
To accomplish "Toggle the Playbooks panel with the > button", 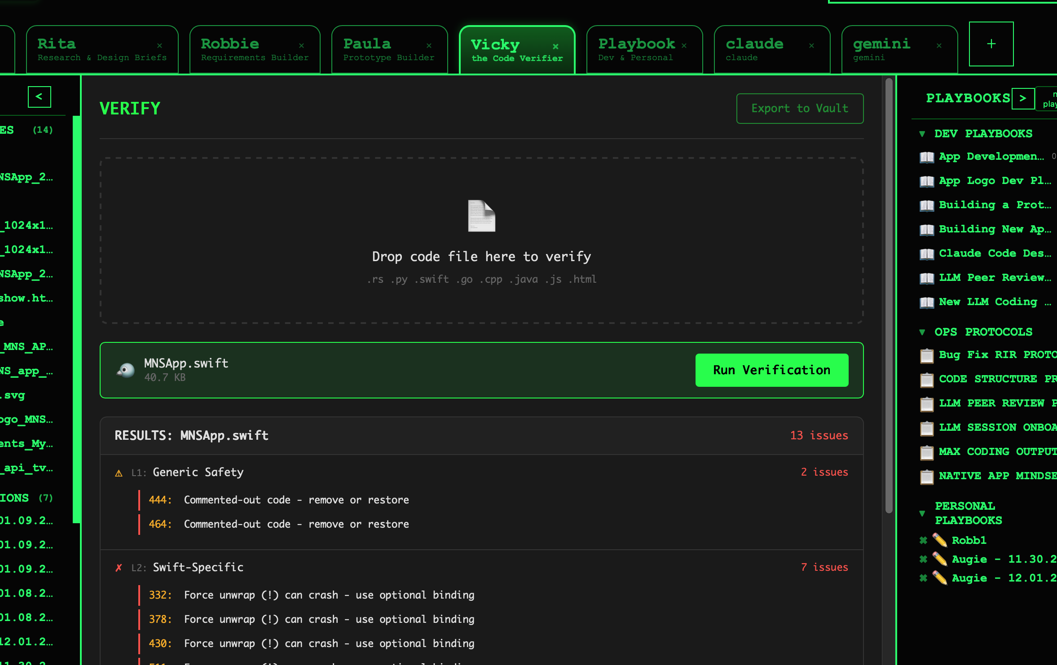I will tap(1023, 98).
